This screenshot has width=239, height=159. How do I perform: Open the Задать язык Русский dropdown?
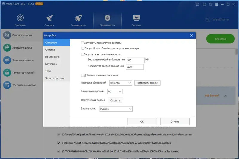(116, 109)
